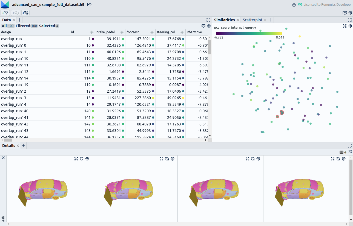
Task: Reset camera in first car mesh viewer
Action: tap(82, 159)
